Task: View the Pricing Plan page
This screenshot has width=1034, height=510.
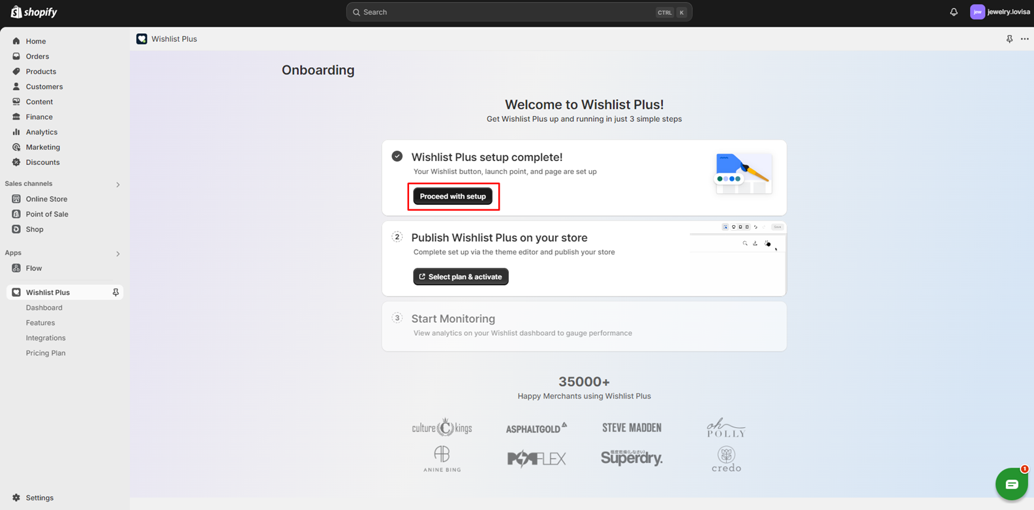Action: [x=46, y=353]
